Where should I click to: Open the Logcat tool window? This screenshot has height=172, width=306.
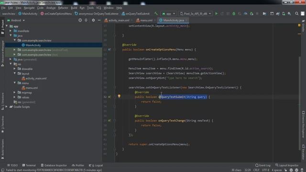[x=96, y=165]
